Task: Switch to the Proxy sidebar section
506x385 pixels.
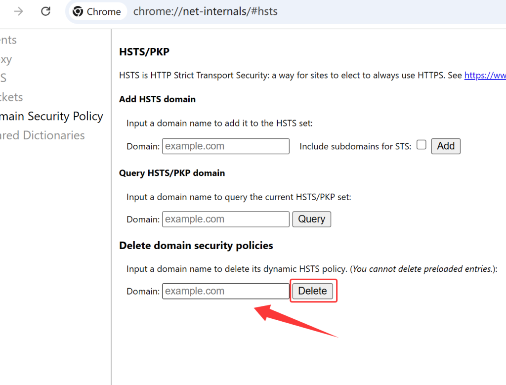Action: [x=6, y=59]
